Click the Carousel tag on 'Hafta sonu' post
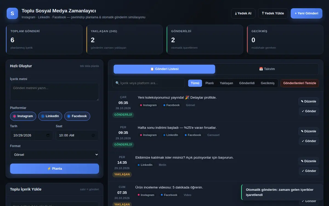This screenshot has width=329, height=206. (x=214, y=135)
